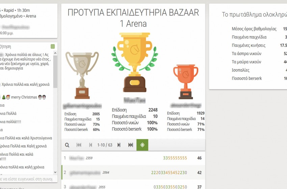Click rating 2064 in second row

coord(106,172)
